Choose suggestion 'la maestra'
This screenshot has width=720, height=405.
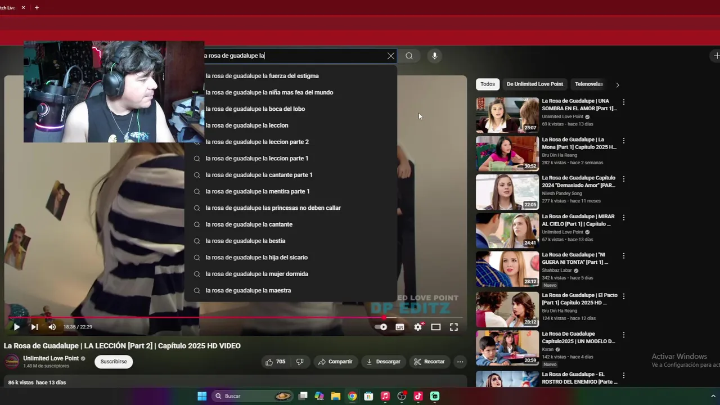point(291,290)
